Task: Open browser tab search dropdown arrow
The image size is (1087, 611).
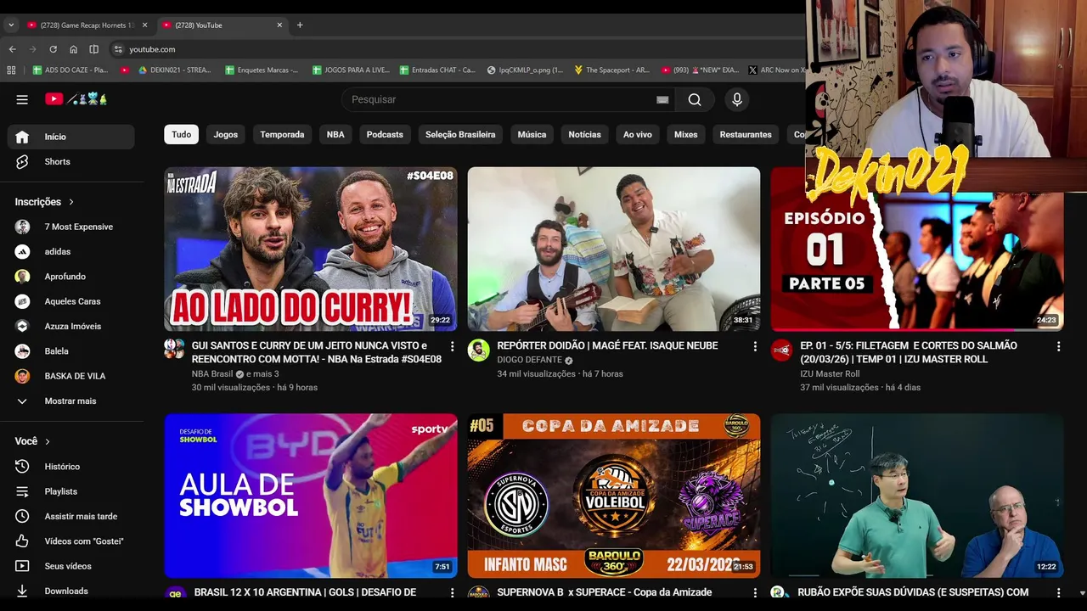Action: (x=11, y=25)
